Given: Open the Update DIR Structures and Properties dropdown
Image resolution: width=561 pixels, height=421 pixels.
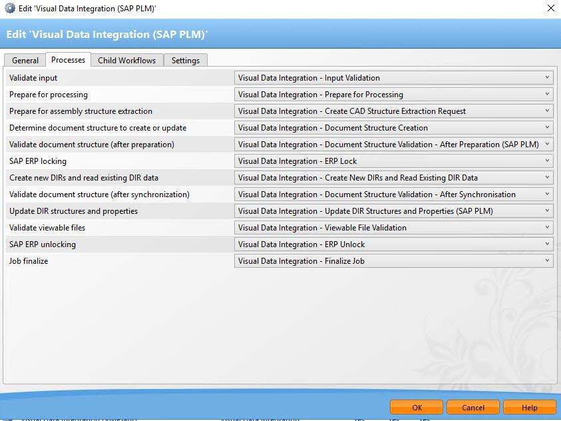Looking at the screenshot, I should pyautogui.click(x=394, y=211).
